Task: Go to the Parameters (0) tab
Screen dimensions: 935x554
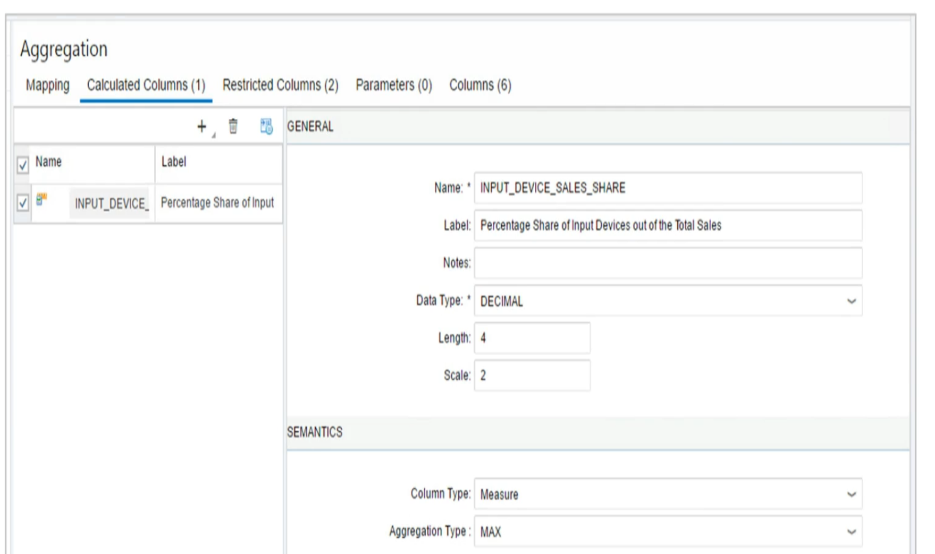Action: (x=393, y=85)
